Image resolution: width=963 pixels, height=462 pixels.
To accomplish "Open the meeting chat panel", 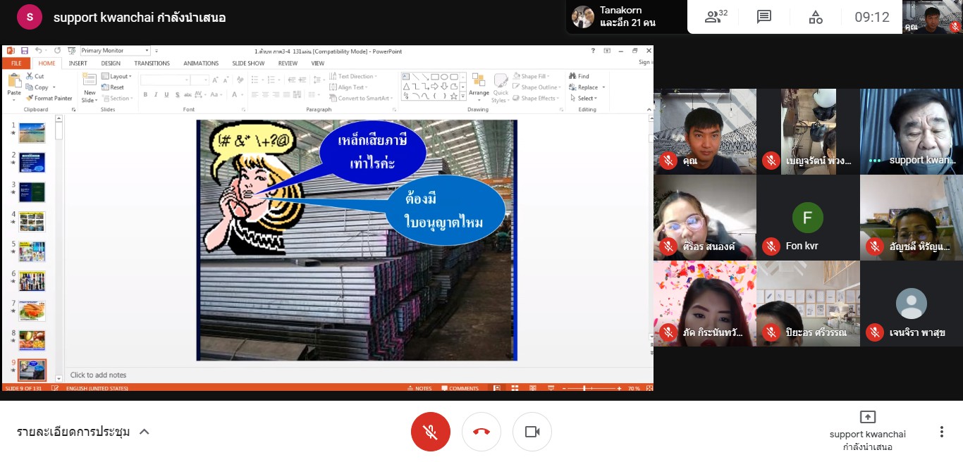I will click(764, 17).
